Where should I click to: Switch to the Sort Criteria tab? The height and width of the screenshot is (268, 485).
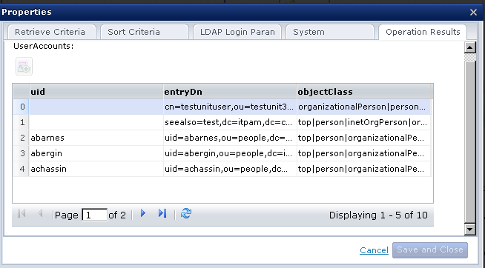click(x=145, y=32)
